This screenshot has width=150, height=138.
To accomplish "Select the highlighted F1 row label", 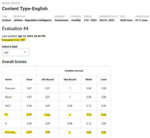I will tap(6, 115).
